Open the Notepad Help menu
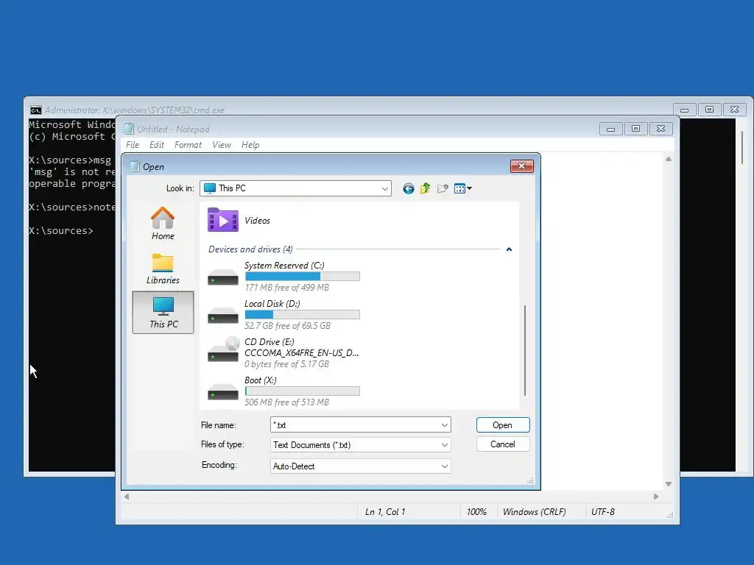 pyautogui.click(x=250, y=145)
